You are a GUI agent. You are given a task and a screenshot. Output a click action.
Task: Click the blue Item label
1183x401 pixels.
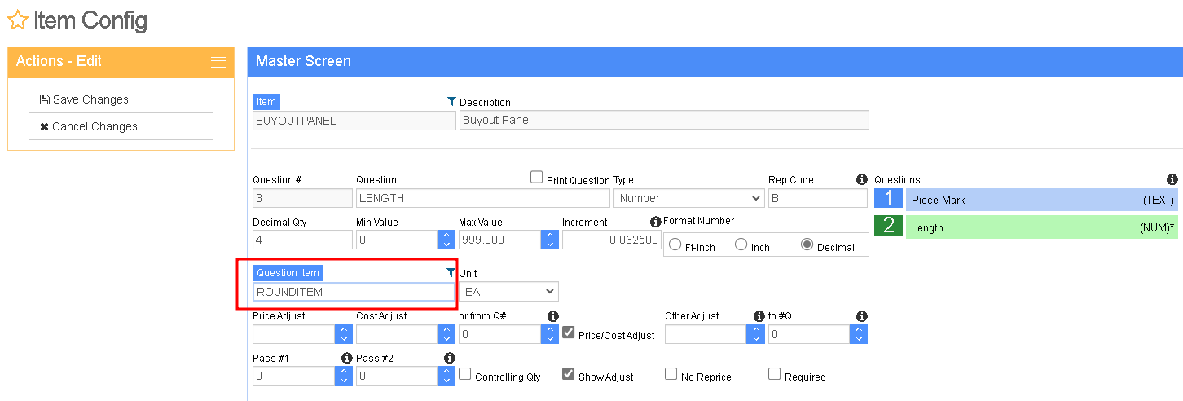[266, 102]
